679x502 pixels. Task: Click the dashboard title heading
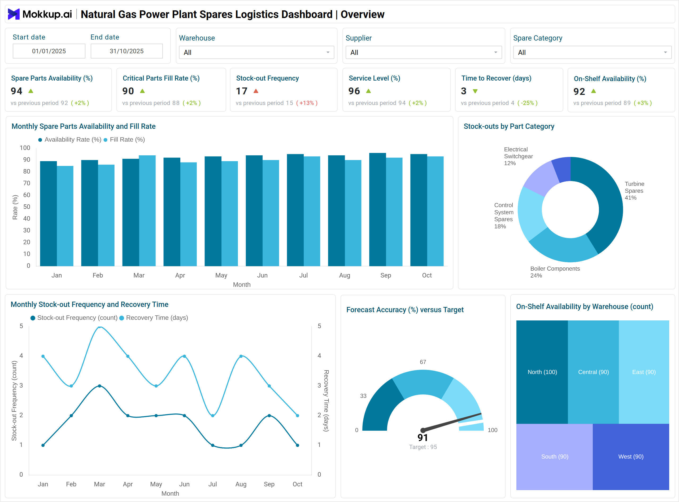[x=233, y=14]
